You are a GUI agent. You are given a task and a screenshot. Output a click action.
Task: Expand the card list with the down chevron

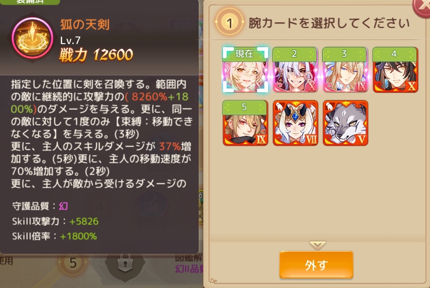317,245
